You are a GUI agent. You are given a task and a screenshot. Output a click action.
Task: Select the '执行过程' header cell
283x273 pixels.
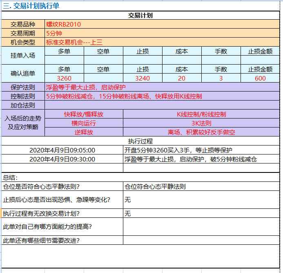click(x=140, y=141)
